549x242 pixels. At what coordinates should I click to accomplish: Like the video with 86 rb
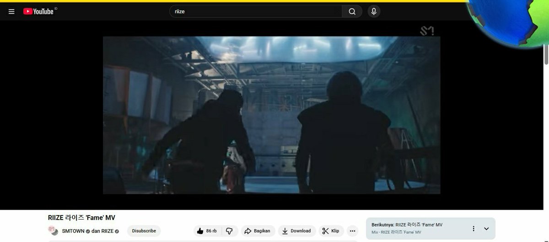coord(206,231)
